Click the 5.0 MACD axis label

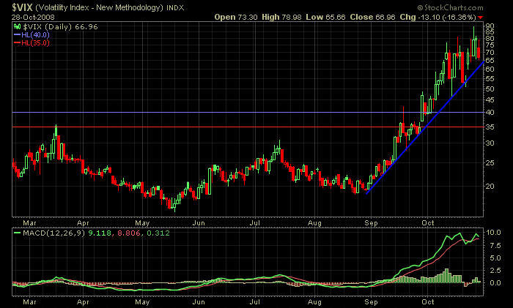click(x=494, y=258)
